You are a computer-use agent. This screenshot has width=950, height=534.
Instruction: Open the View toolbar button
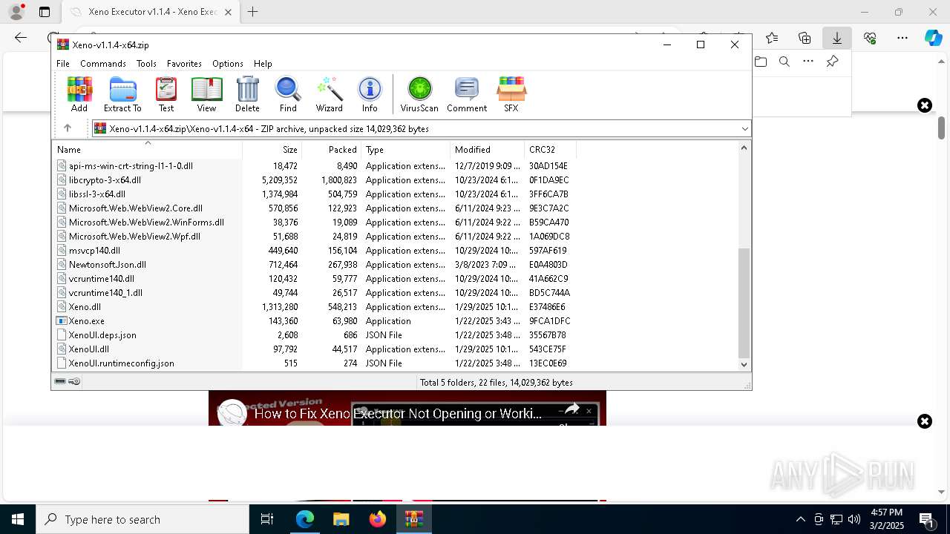point(206,94)
